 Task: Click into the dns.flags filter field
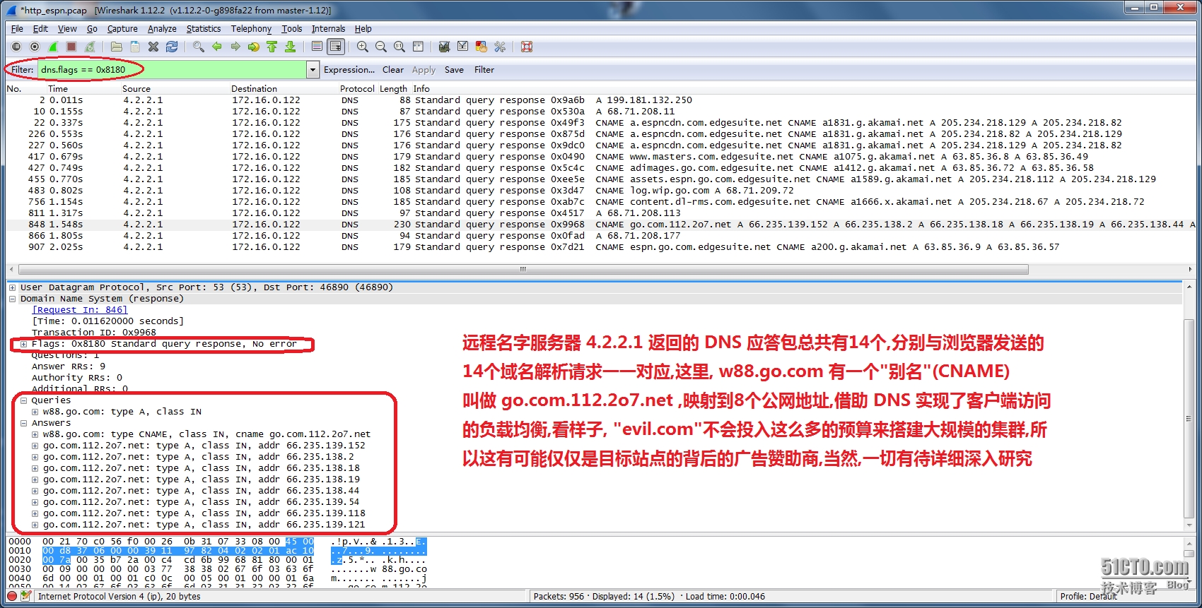(x=172, y=69)
